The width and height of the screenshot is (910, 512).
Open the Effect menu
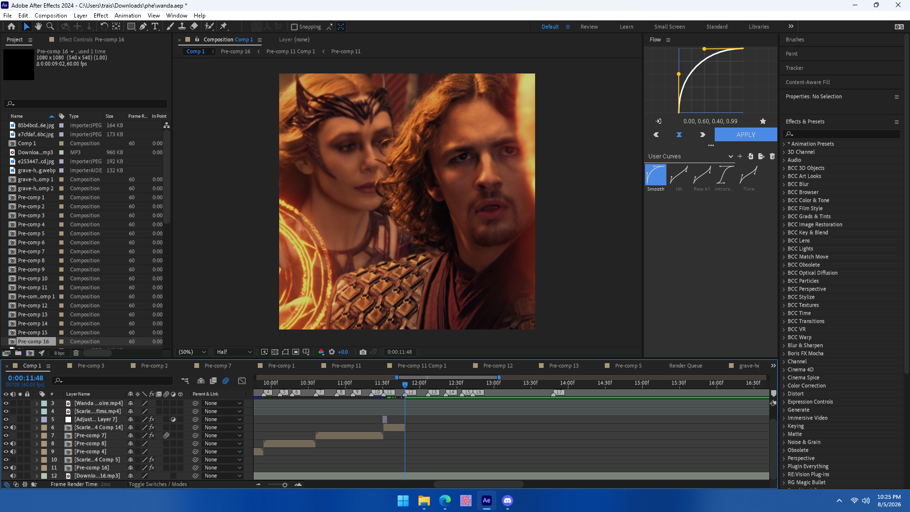(101, 15)
